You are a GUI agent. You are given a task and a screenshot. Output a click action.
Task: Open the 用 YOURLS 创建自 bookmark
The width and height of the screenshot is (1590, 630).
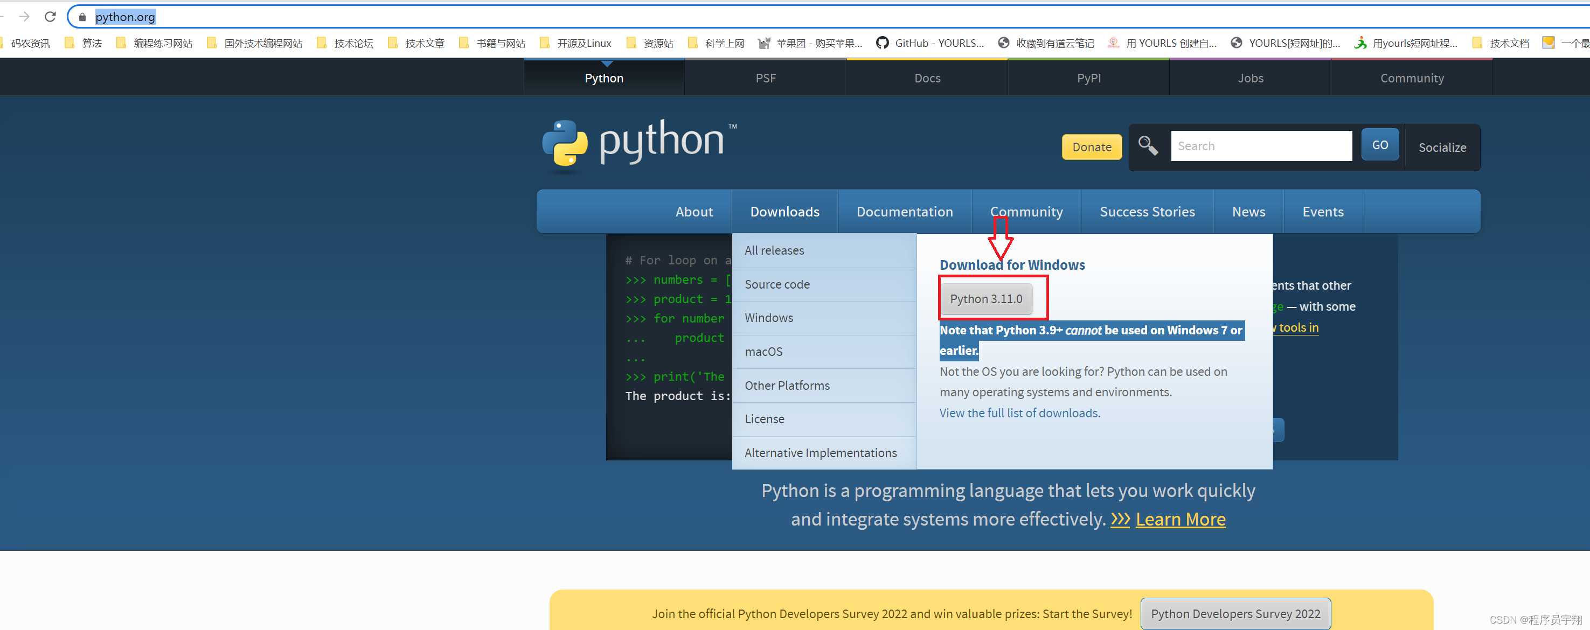1162,43
